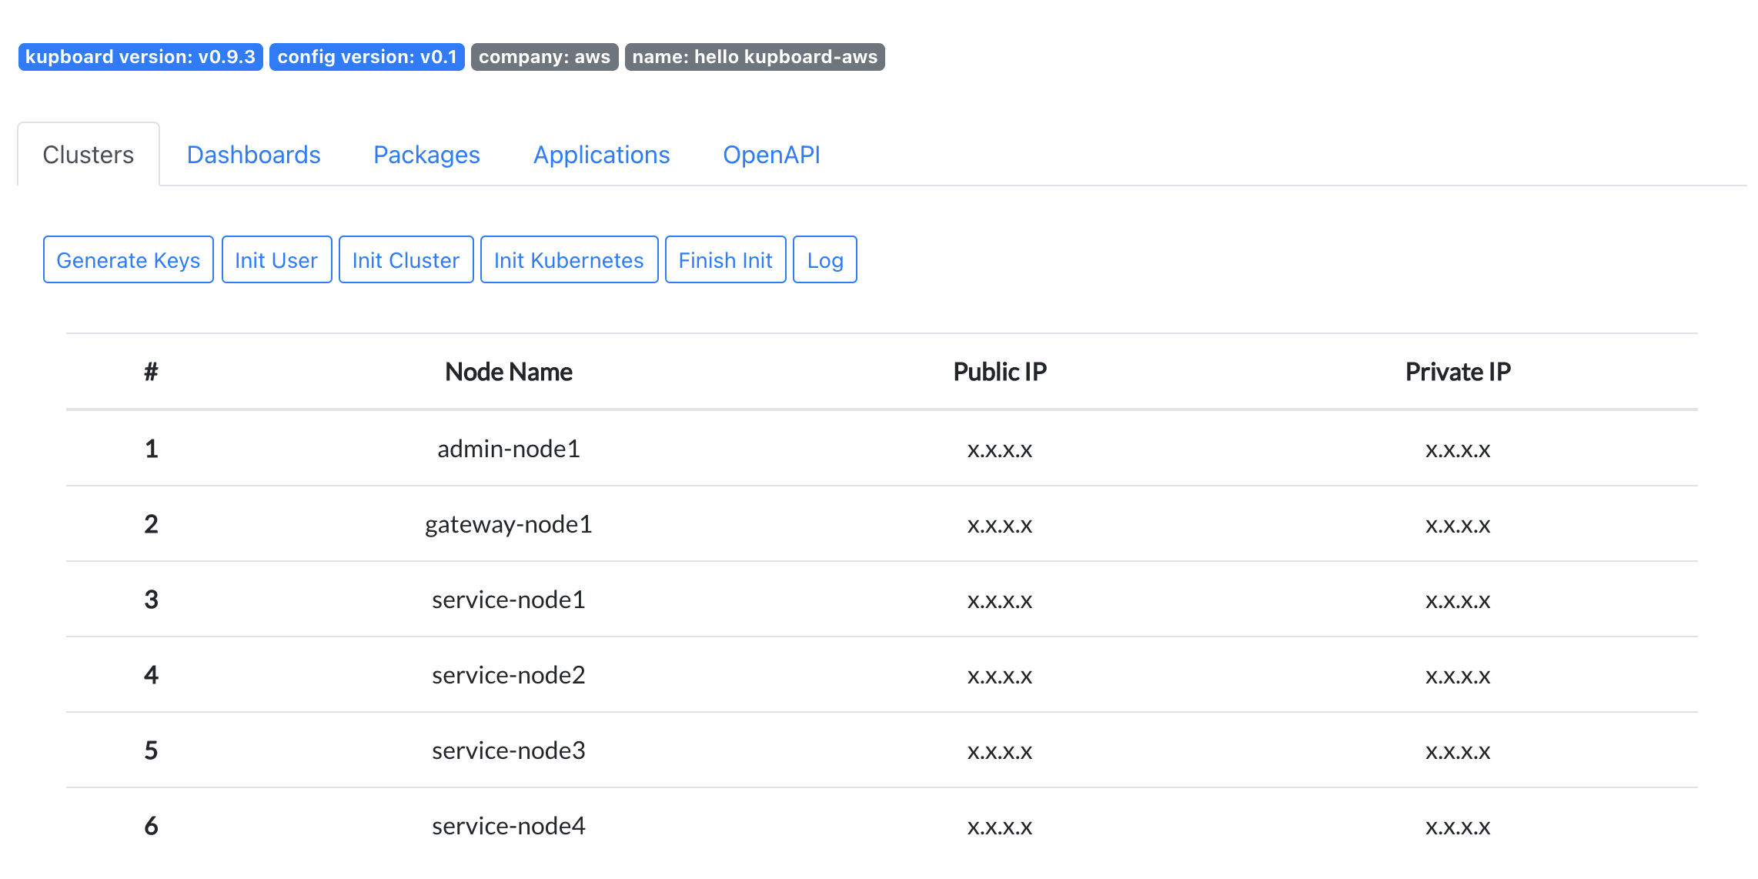The height and width of the screenshot is (879, 1758).
Task: Open the Applications tab
Action: (x=601, y=155)
